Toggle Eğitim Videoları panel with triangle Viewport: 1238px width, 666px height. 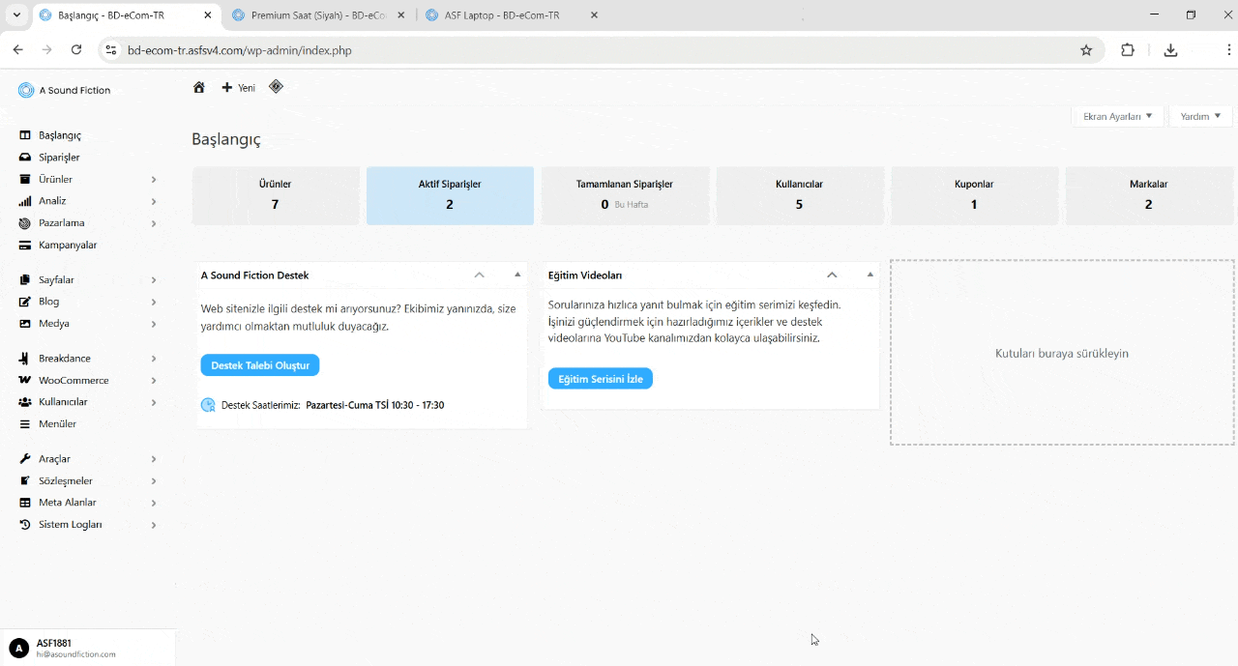[870, 275]
